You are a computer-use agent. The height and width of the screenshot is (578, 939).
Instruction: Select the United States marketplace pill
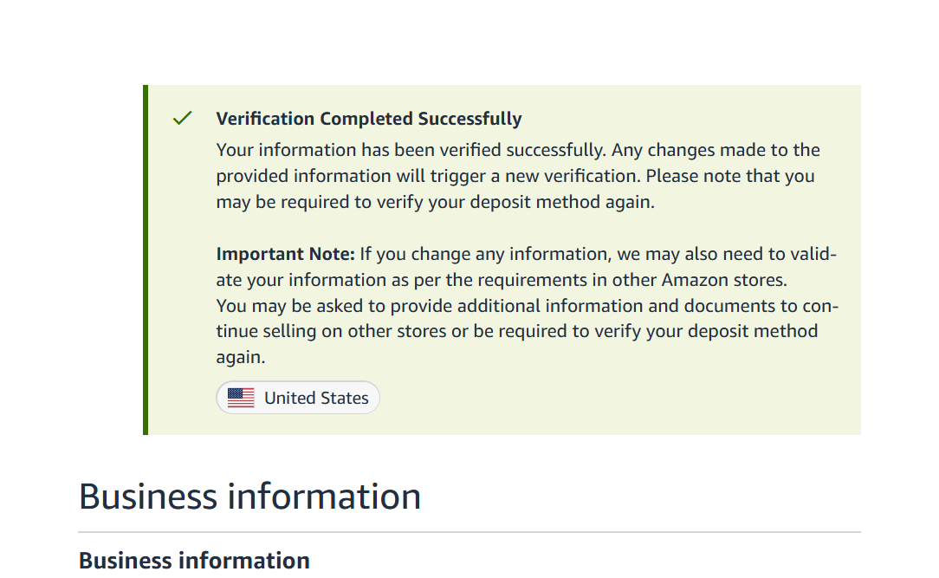(x=298, y=398)
